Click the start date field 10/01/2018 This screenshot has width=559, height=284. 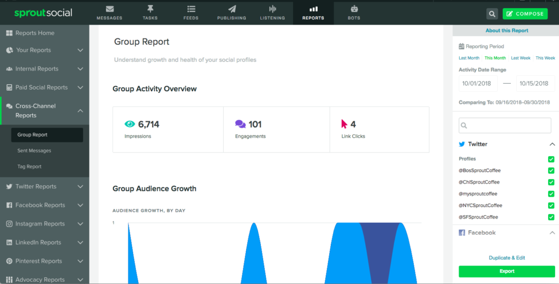coord(478,84)
